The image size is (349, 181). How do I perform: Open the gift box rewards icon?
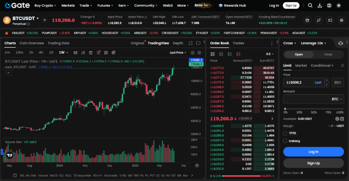[x=308, y=20]
